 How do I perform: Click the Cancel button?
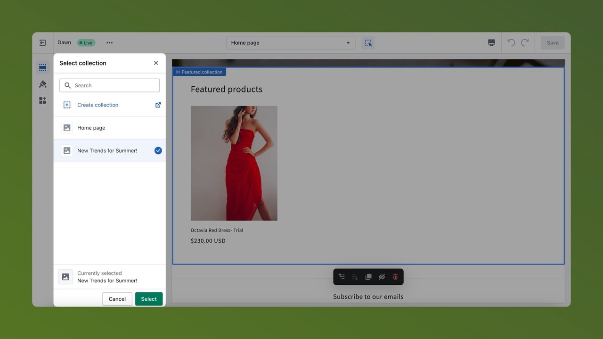(117, 299)
